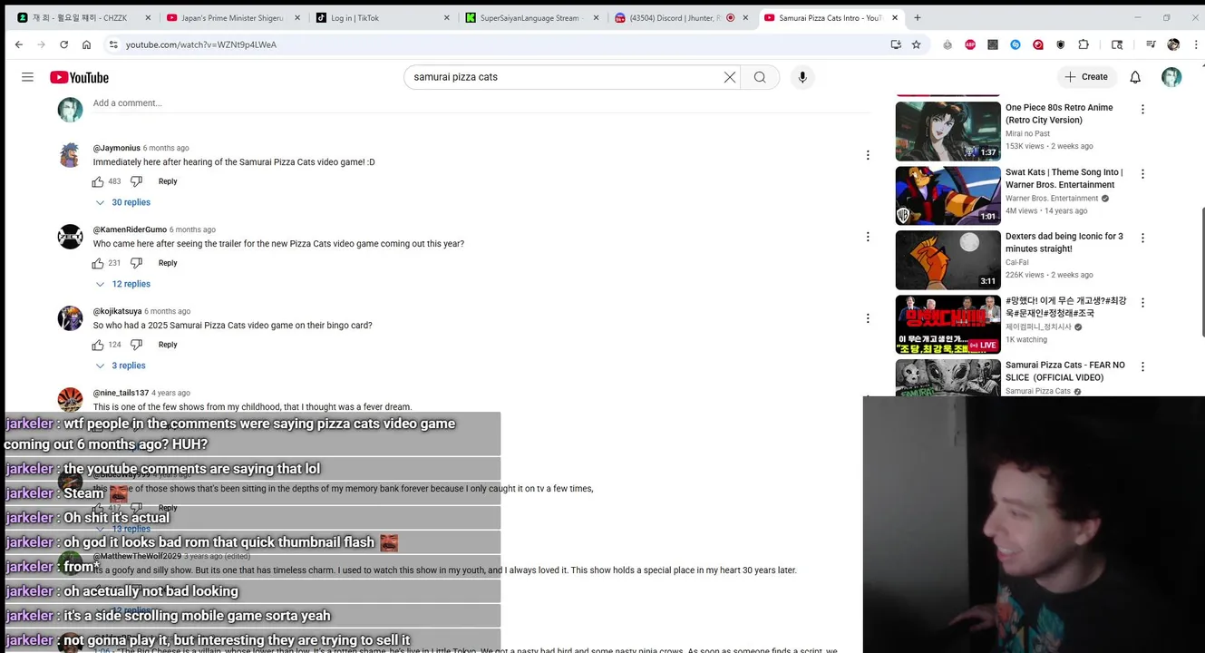Screen dimensions: 1205x653
Task: Open the Shazam extension icon
Action: [x=1016, y=44]
